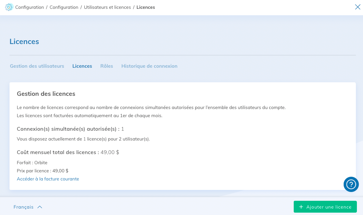Open the Français language selector
363x215 pixels.
(x=28, y=207)
